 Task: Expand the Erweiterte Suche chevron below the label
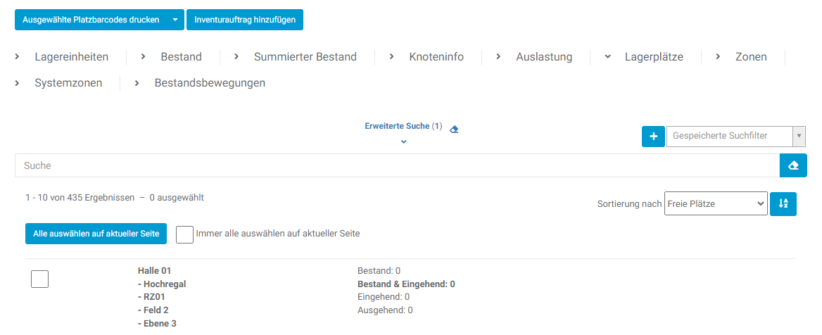coord(403,141)
